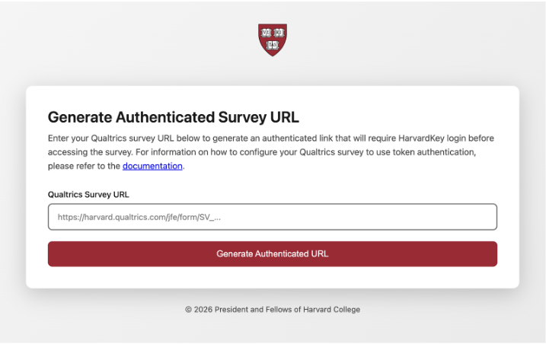
Task: Focus the Qualtrics Survey URL input field
Action: pyautogui.click(x=273, y=217)
